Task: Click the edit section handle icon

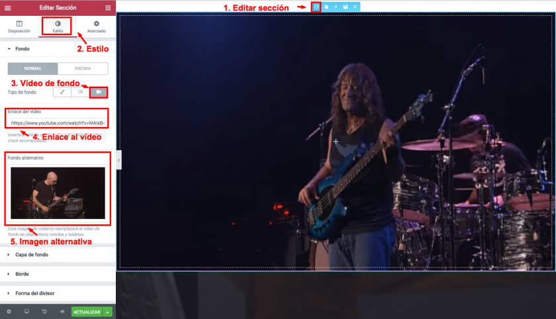Action: (316, 7)
